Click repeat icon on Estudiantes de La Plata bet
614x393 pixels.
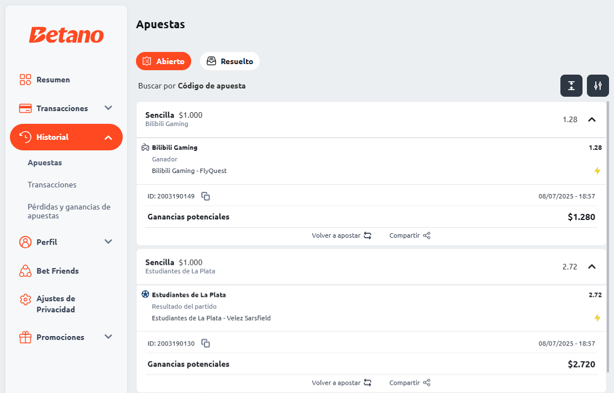tap(368, 383)
